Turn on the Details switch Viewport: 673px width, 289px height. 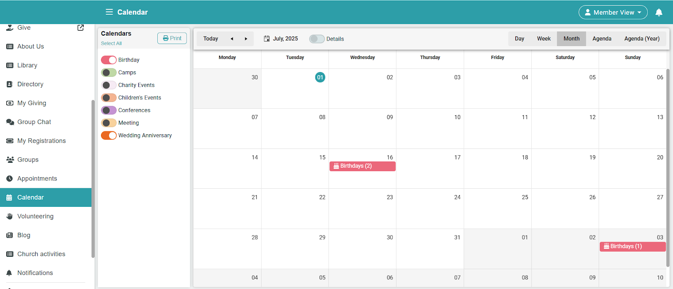(x=317, y=39)
